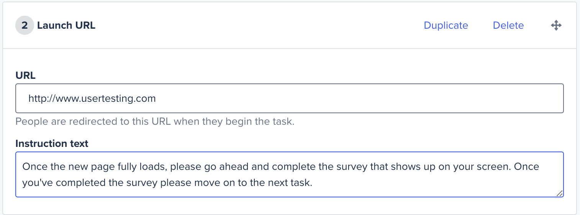This screenshot has width=580, height=215.
Task: Place cursor after 'next task.' in instructions
Action: click(x=313, y=183)
